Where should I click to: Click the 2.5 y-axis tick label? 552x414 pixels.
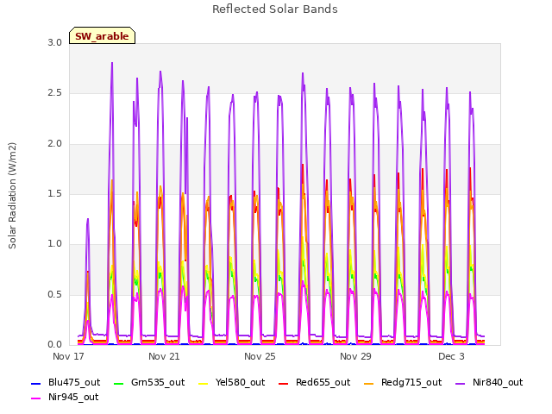point(54,93)
